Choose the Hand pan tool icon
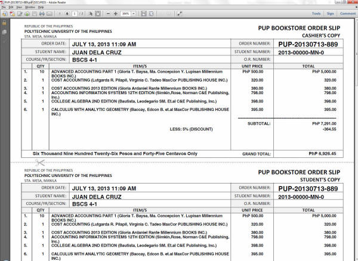The width and height of the screenshot is (358, 261). click(x=98, y=14)
